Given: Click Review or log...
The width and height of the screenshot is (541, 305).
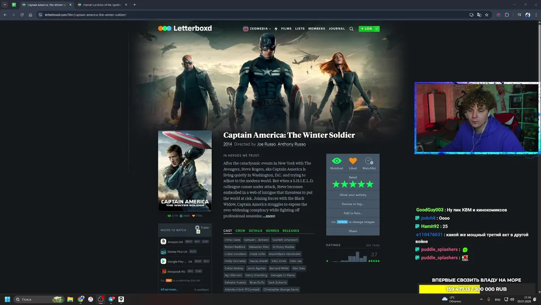Looking at the screenshot, I should [353, 204].
